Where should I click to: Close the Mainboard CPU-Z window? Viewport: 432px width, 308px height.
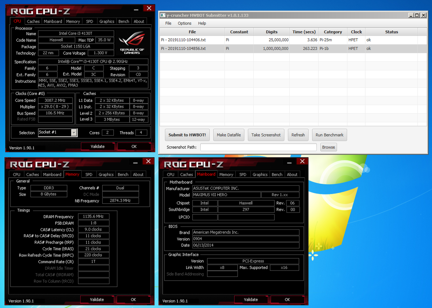(302, 162)
